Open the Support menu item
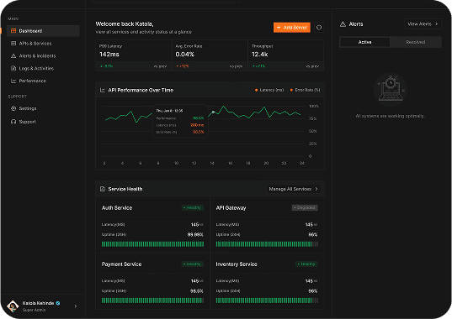Image resolution: width=452 pixels, height=319 pixels. (x=43, y=122)
